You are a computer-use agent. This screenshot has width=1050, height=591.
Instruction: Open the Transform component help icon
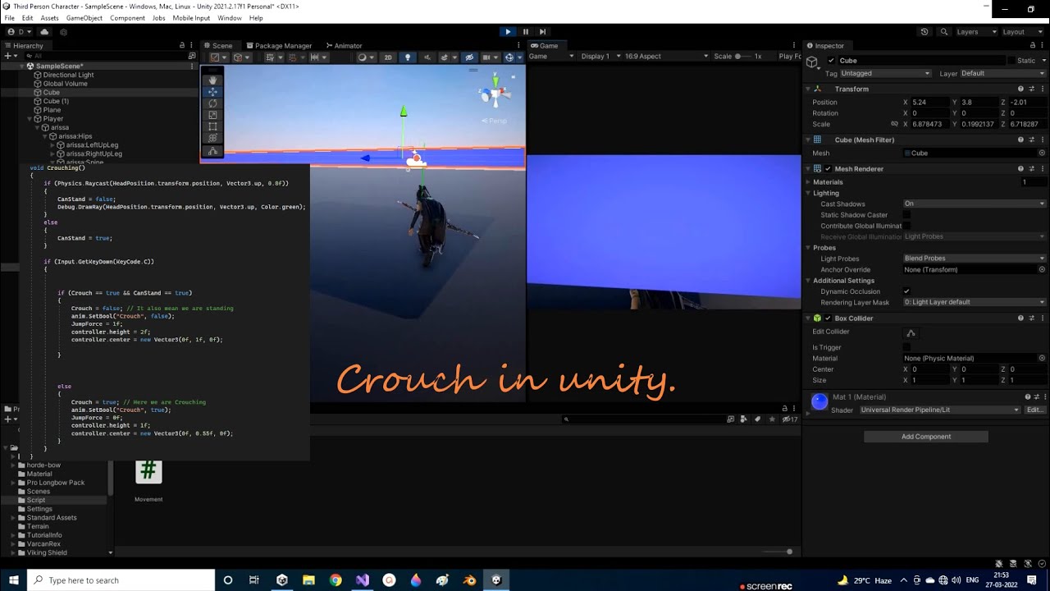point(1020,89)
